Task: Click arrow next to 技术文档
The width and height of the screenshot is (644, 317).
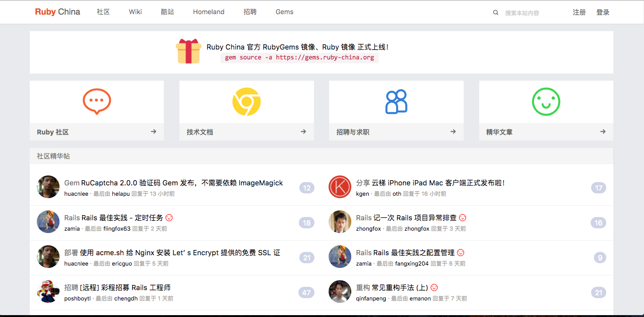Action: tap(303, 132)
